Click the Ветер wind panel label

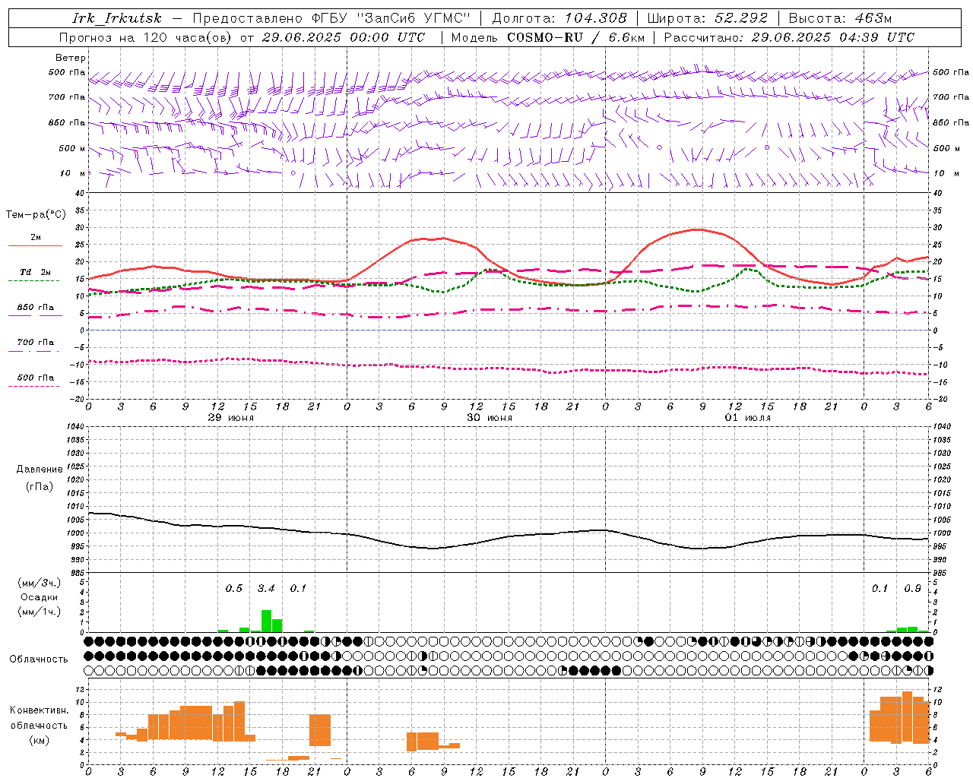71,58
